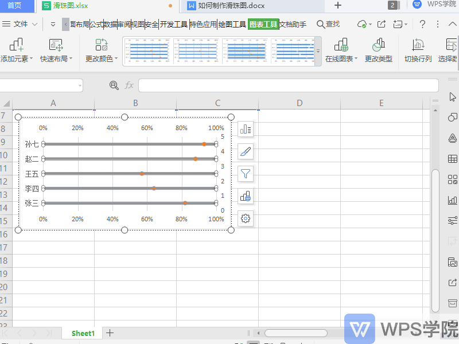The width and height of the screenshot is (459, 344).
Task: Click the share icon in the ribbon bar
Action: click(x=382, y=24)
